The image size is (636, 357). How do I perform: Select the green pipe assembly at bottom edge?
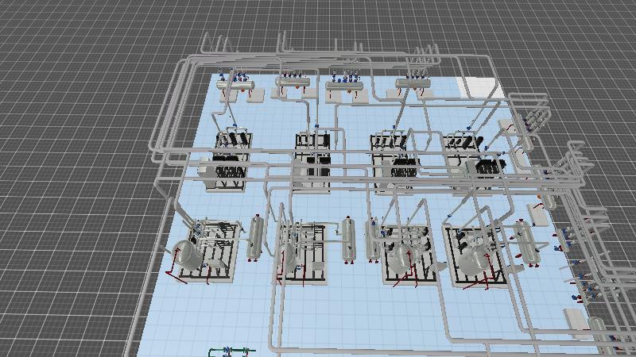[x=231, y=351]
